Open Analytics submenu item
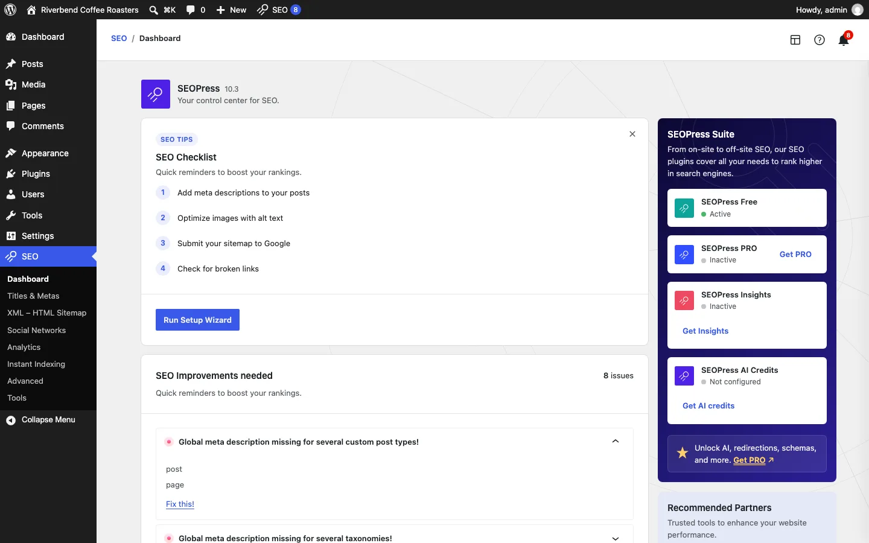The width and height of the screenshot is (869, 543). 24,347
